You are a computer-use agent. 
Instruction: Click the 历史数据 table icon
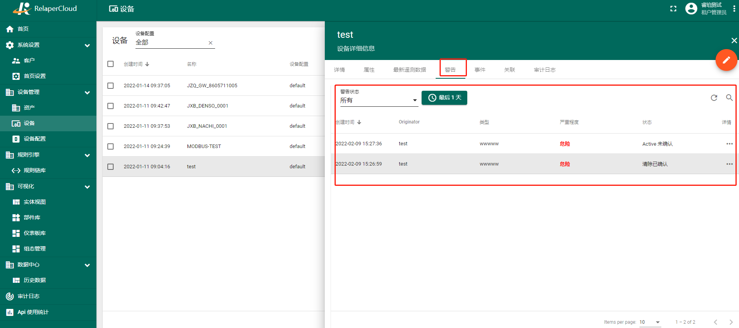[x=16, y=280]
